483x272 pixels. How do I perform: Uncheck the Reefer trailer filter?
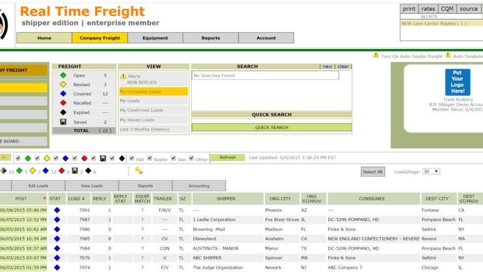(x=150, y=158)
